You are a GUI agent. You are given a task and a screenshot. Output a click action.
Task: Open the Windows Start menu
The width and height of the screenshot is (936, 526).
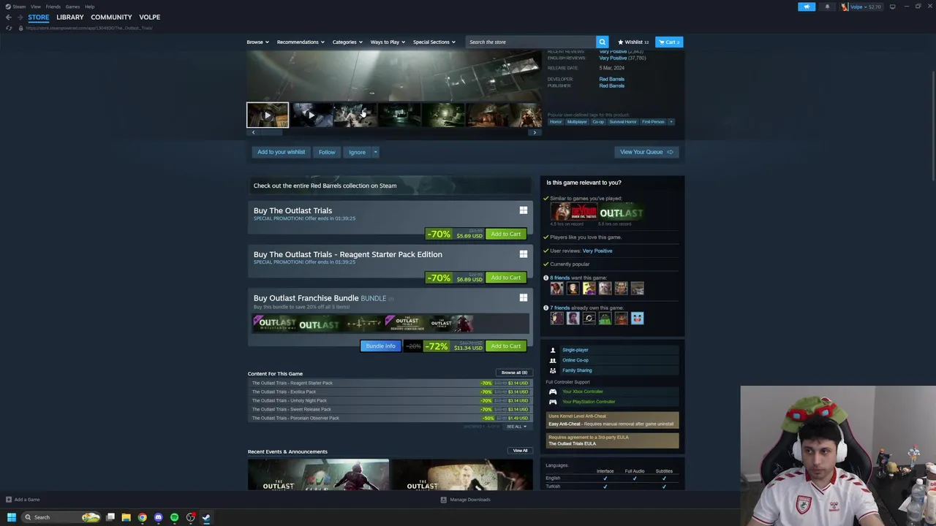point(11,517)
